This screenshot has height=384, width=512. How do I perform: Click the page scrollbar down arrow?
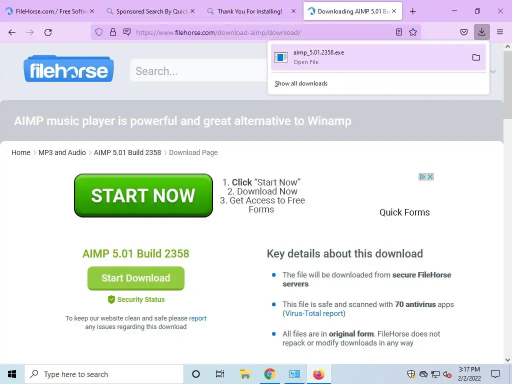pyautogui.click(x=508, y=360)
